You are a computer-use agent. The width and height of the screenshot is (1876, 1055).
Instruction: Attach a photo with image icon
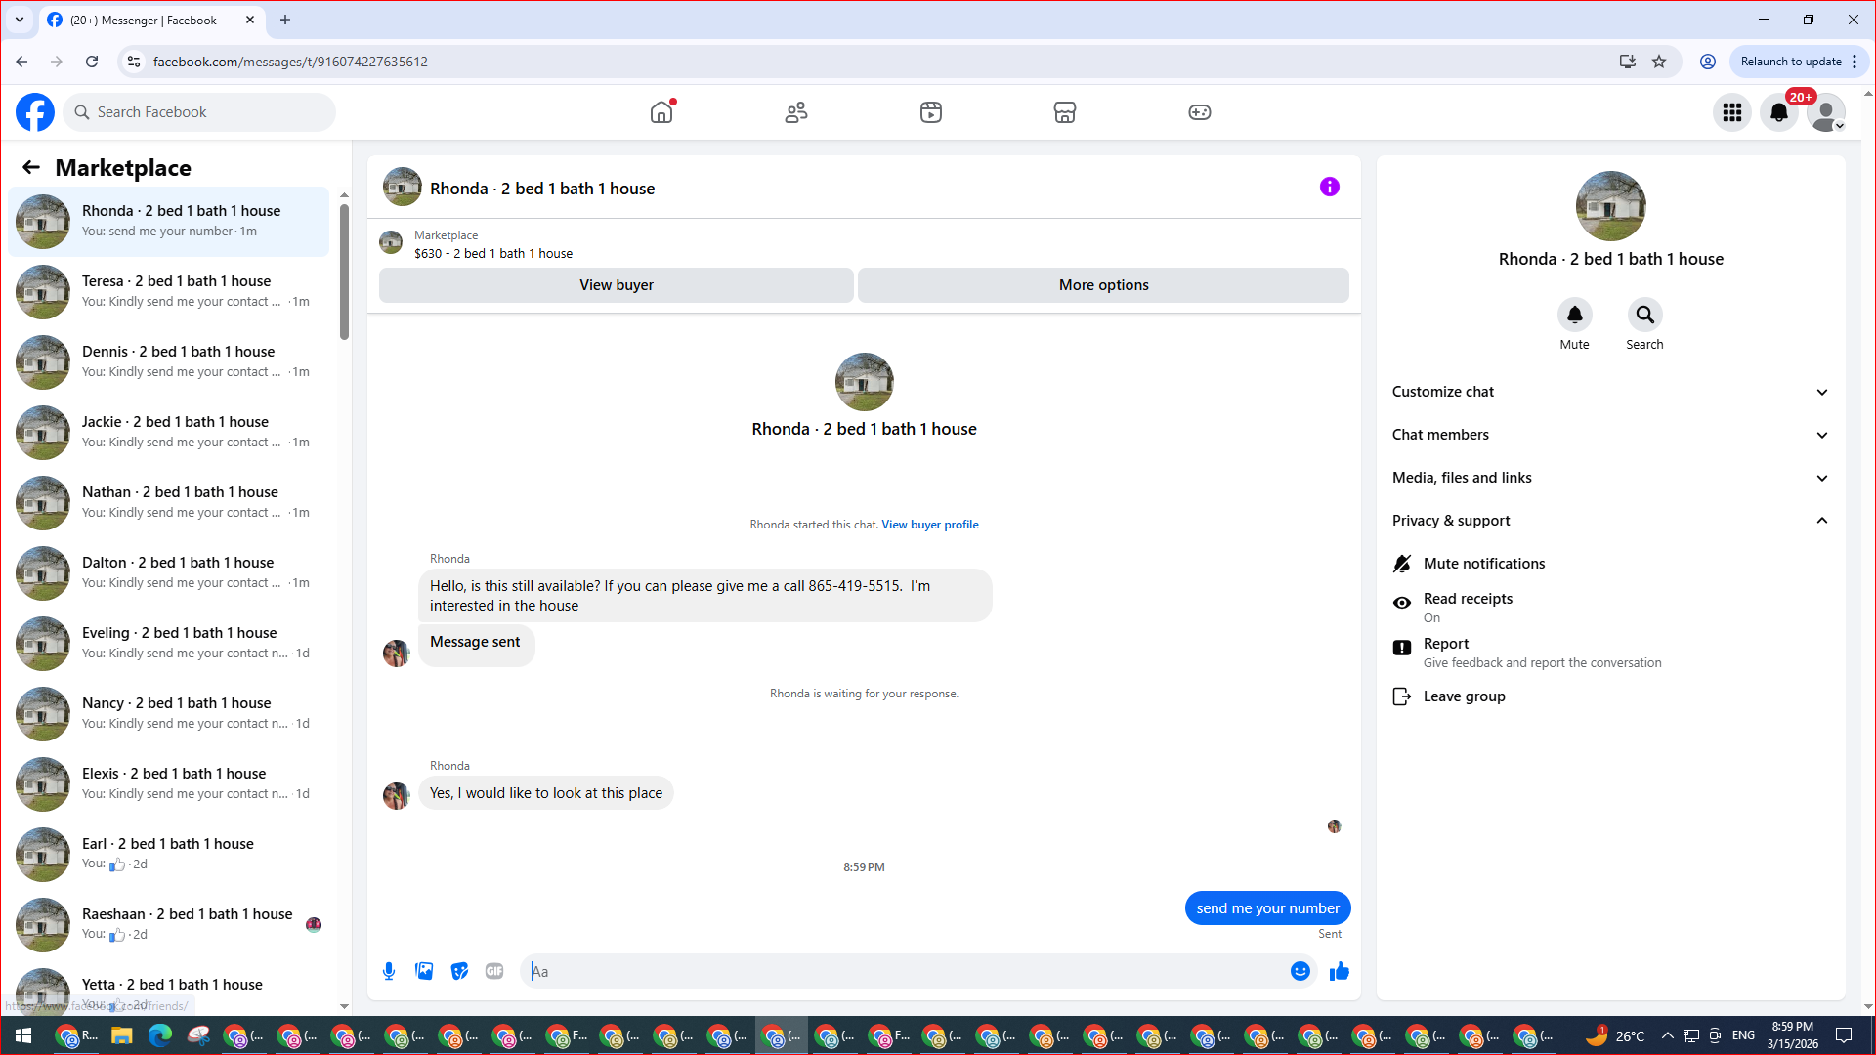coord(424,971)
